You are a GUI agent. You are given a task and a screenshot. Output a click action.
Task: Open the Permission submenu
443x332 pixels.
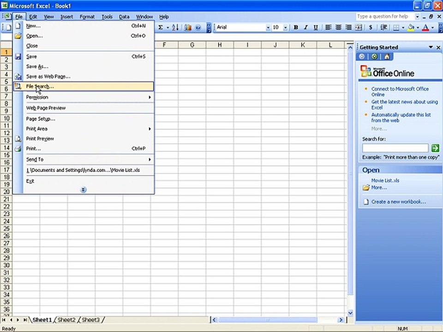click(84, 97)
